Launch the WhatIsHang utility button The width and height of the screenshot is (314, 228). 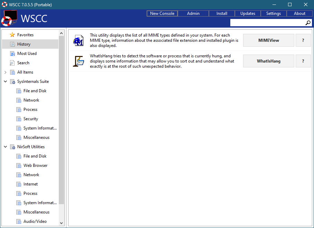[x=269, y=61]
